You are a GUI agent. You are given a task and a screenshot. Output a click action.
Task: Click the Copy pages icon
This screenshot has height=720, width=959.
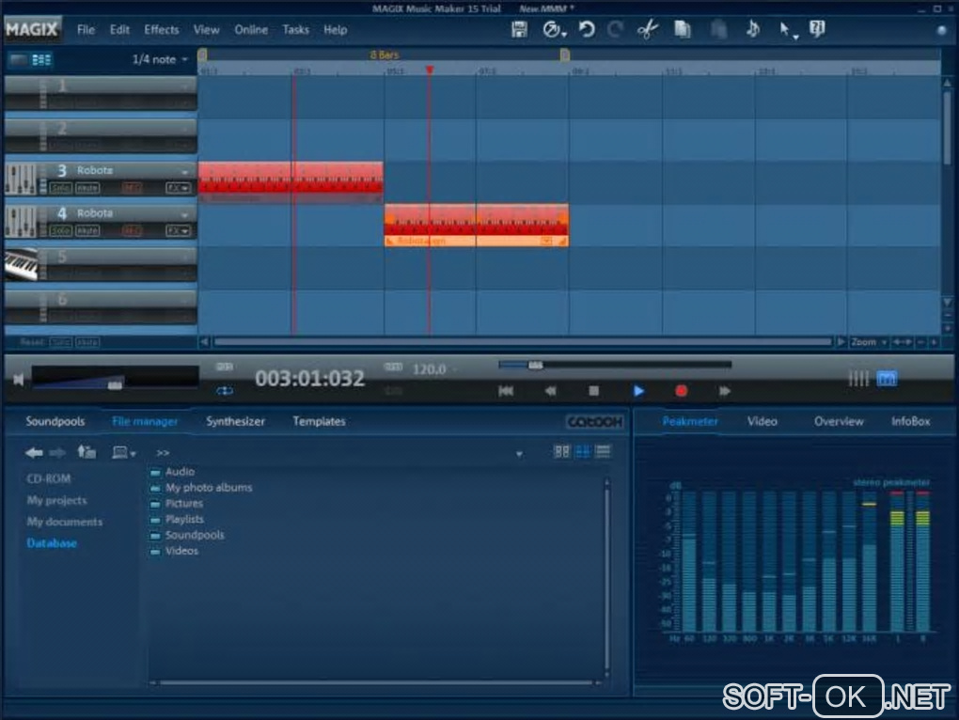683,29
